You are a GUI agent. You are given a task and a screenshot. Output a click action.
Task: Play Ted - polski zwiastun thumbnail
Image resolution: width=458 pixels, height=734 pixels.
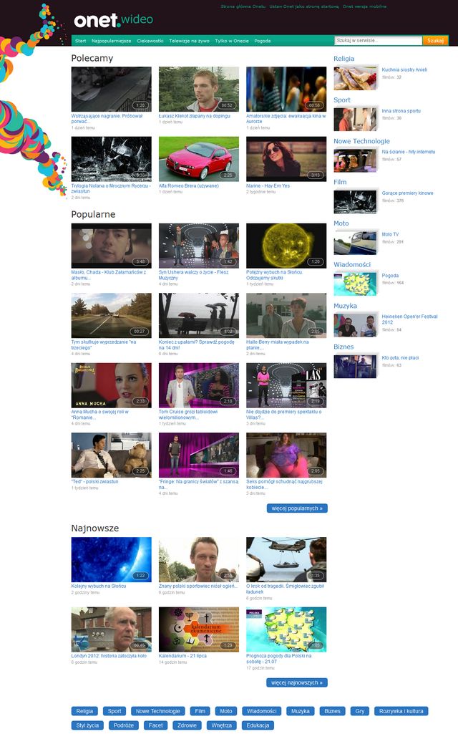[112, 455]
